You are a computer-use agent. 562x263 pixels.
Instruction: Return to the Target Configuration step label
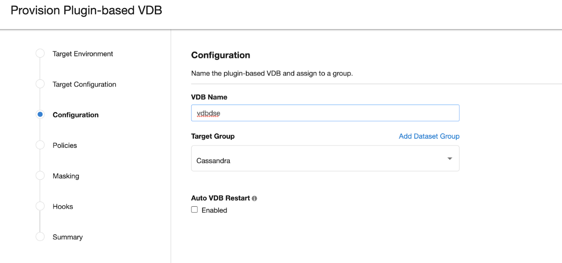click(84, 85)
